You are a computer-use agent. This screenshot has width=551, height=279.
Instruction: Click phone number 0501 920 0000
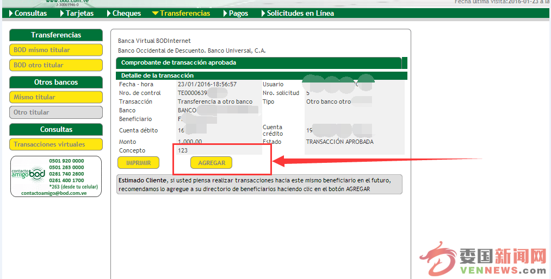click(x=66, y=161)
